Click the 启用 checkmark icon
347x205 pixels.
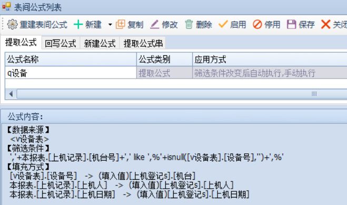pos(223,24)
